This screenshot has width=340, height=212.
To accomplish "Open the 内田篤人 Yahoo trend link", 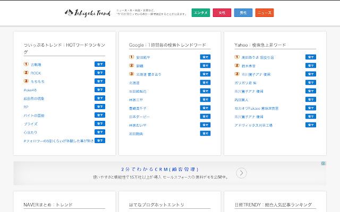I will pyautogui.click(x=241, y=100).
